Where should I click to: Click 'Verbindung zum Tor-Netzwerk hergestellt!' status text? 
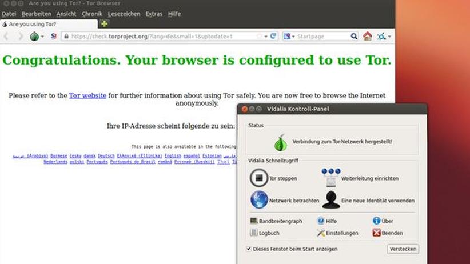[342, 142]
